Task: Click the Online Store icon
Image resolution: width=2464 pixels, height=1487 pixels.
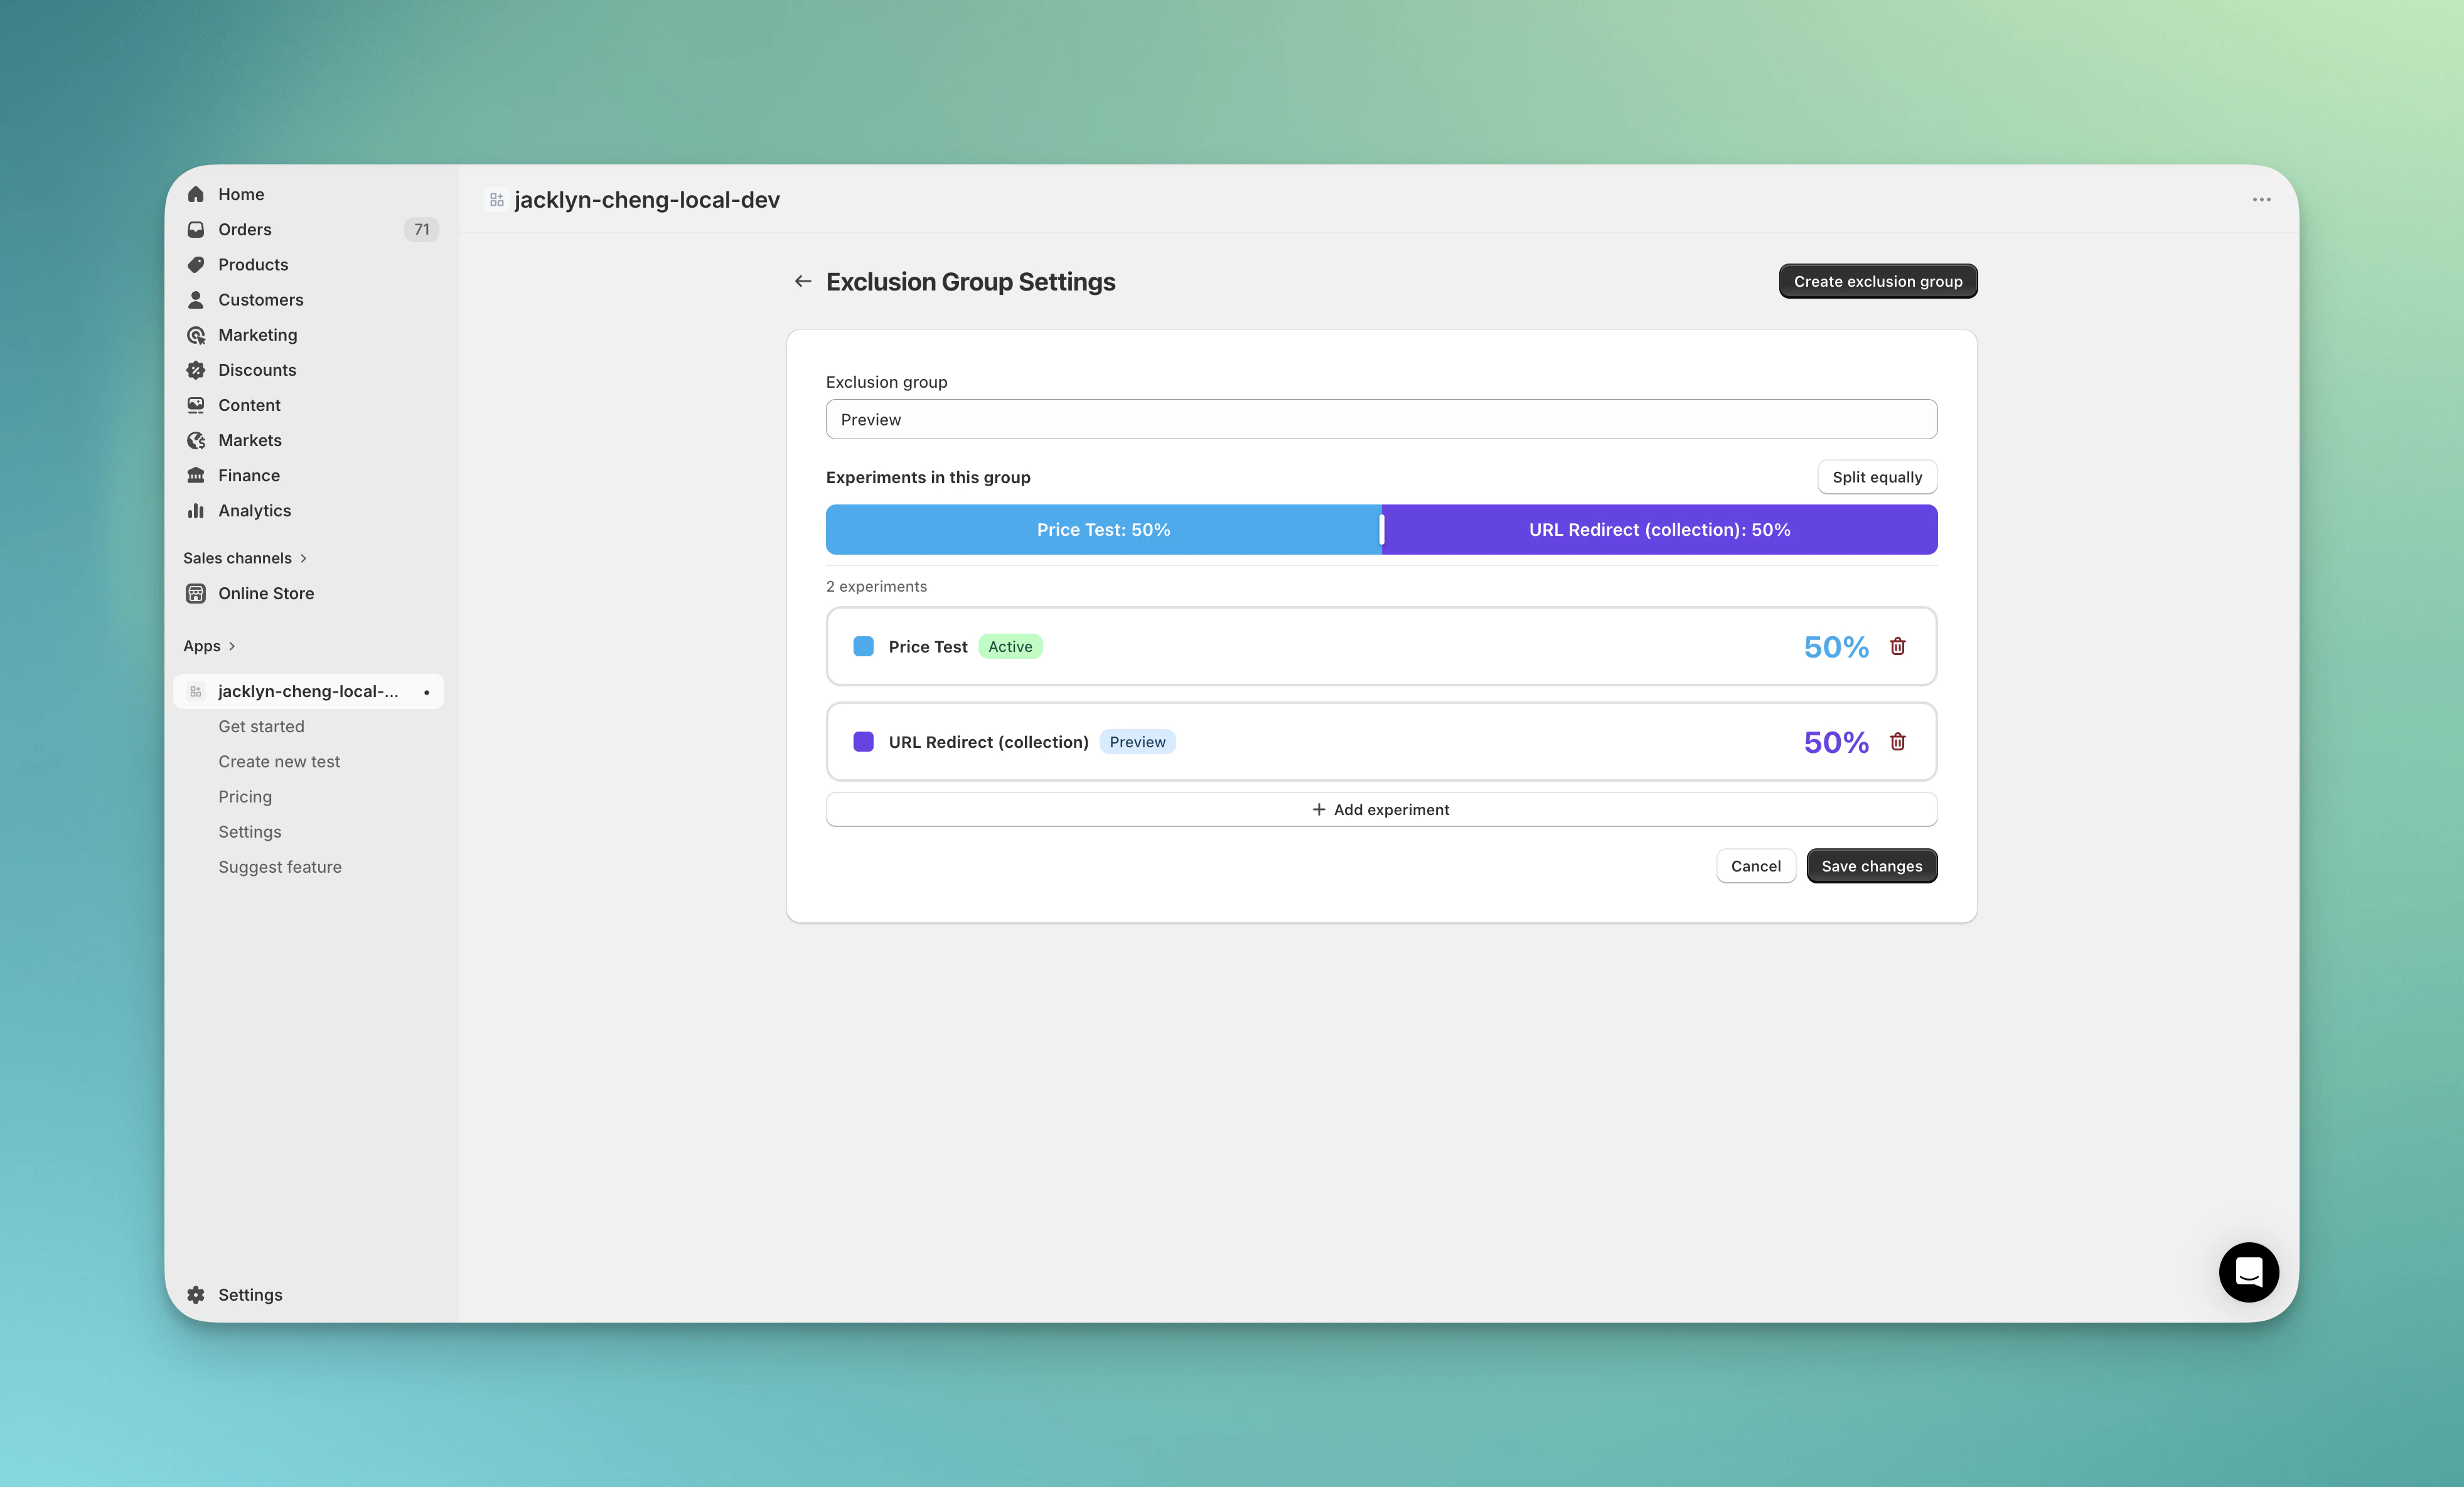Action: 196,593
